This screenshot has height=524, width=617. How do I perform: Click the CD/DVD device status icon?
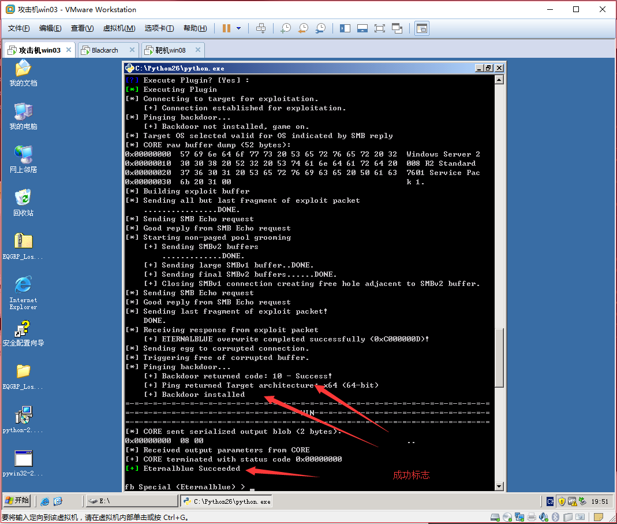[x=507, y=517]
